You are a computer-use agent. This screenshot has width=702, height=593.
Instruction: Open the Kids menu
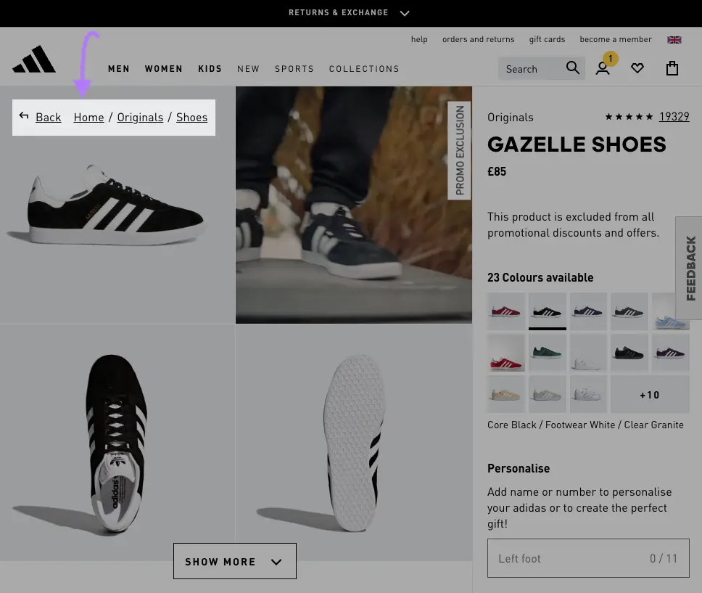tap(210, 68)
